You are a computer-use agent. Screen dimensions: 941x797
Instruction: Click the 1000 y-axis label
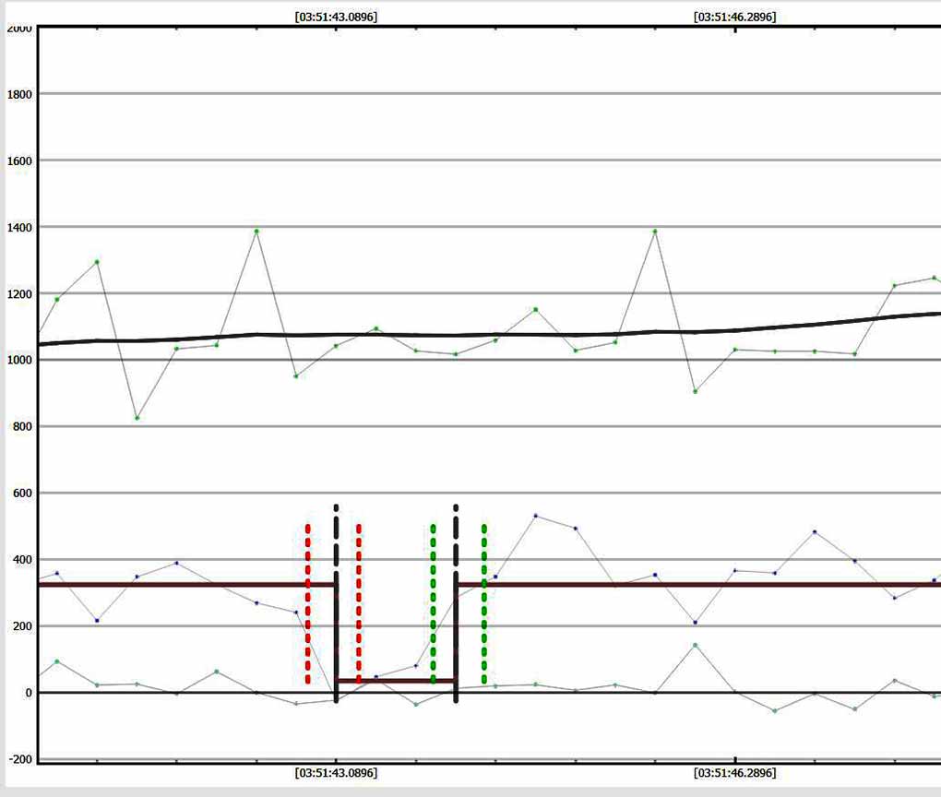coord(19,360)
